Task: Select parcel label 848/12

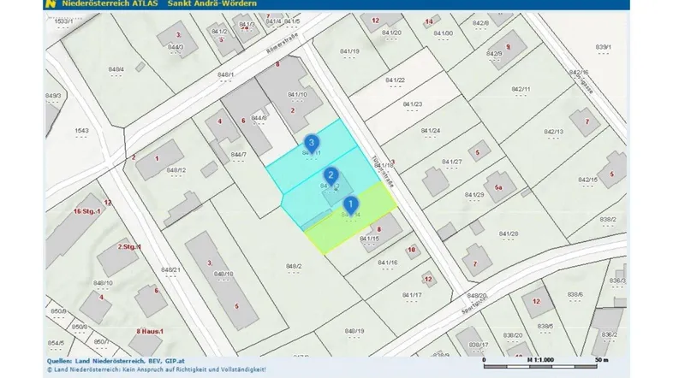Action: pyautogui.click(x=176, y=170)
